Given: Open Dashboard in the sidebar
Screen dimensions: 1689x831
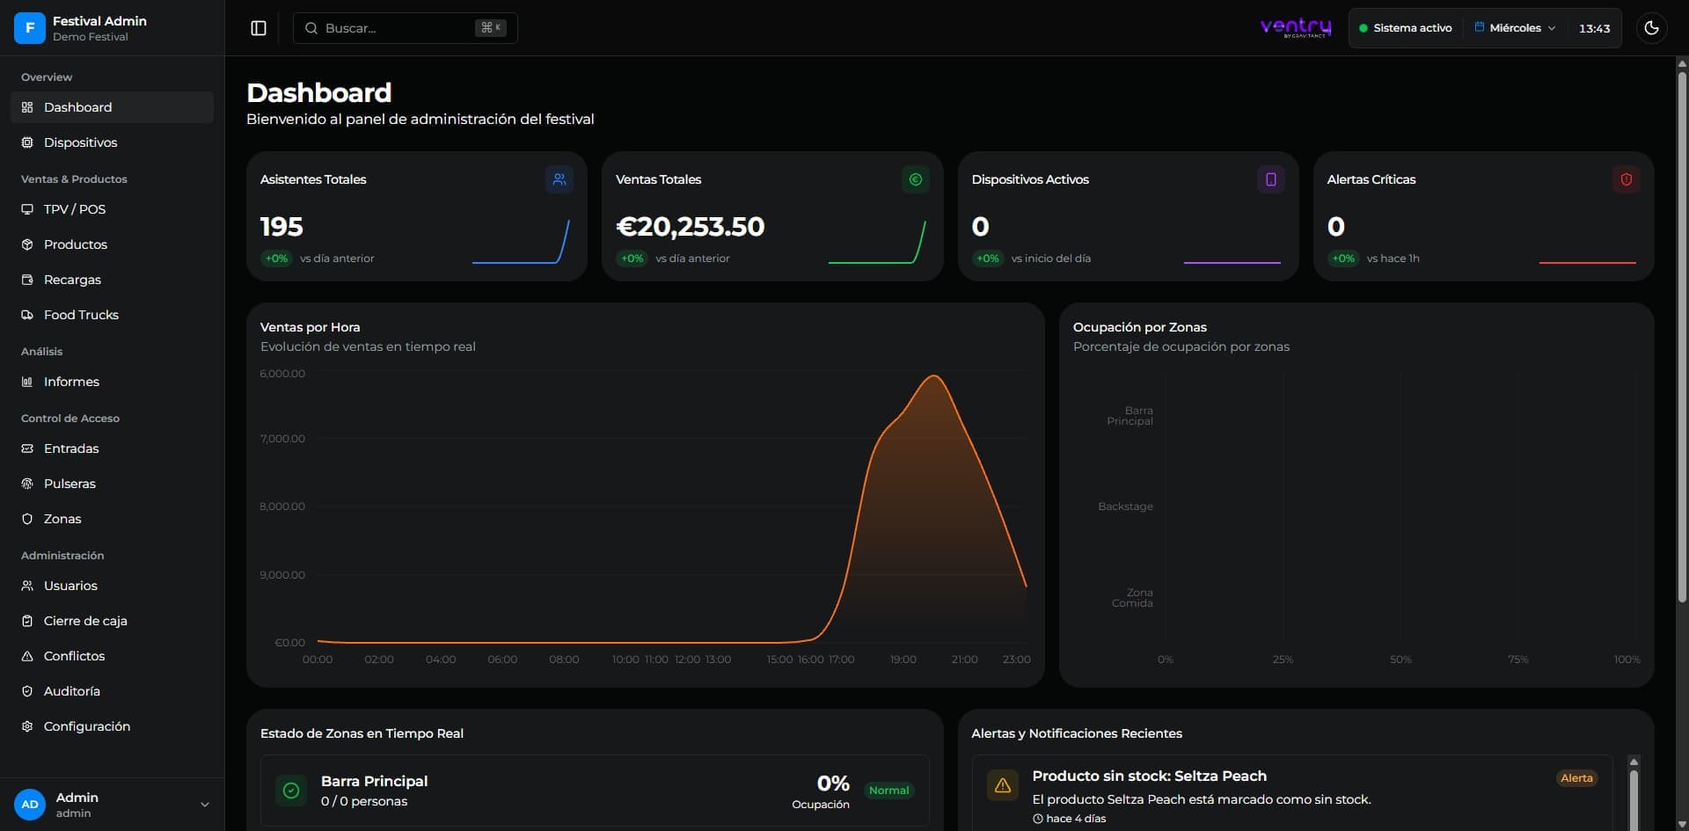Looking at the screenshot, I should [112, 107].
